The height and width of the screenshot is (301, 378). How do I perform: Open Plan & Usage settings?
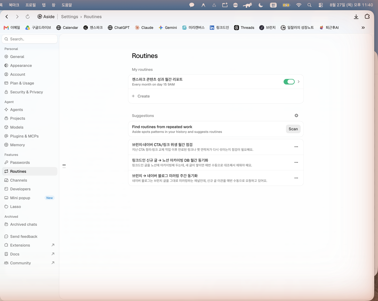pos(30,83)
